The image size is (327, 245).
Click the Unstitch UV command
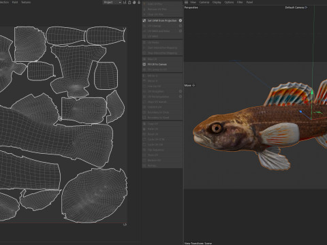162,107
